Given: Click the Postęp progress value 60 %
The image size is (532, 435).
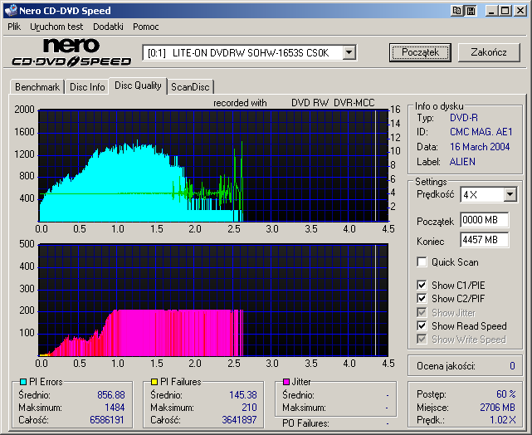Looking at the screenshot, I should coord(506,394).
